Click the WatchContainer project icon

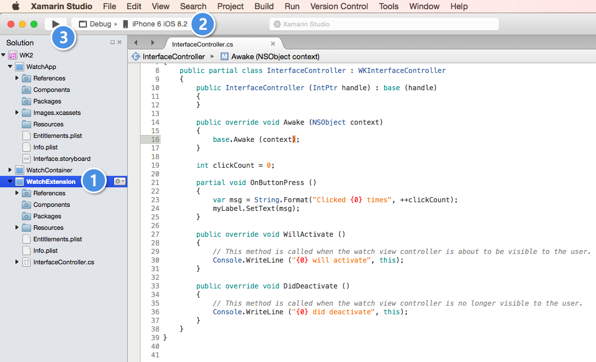20,170
